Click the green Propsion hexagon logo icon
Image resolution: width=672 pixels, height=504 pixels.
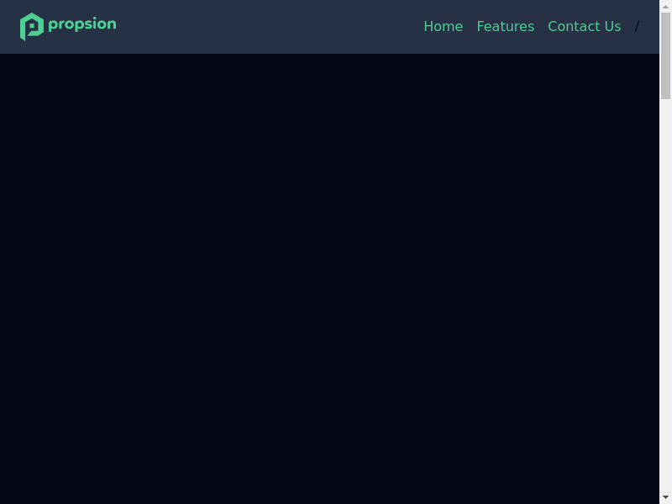31,27
